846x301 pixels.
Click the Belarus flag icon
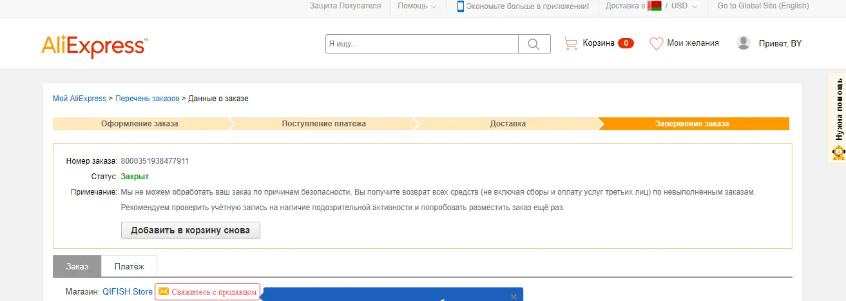point(655,6)
